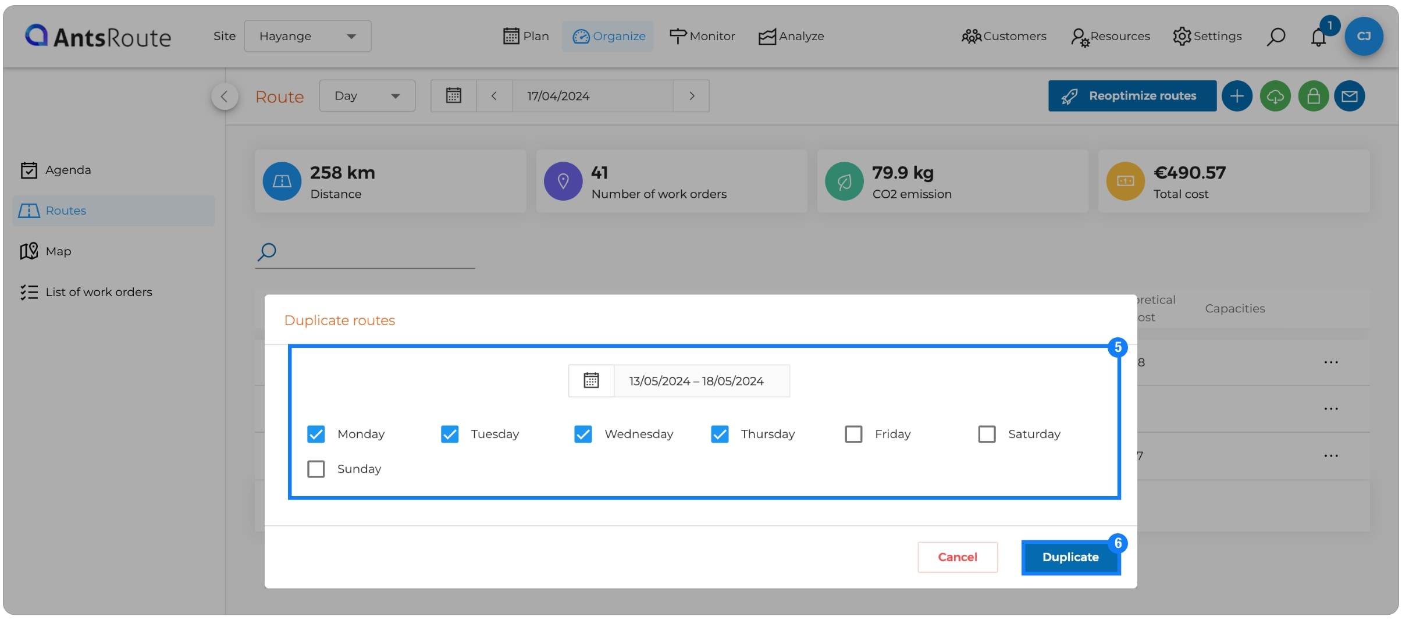
Task: Click the date range field 13/05/2024 – 18/05/2024
Action: [x=696, y=380]
